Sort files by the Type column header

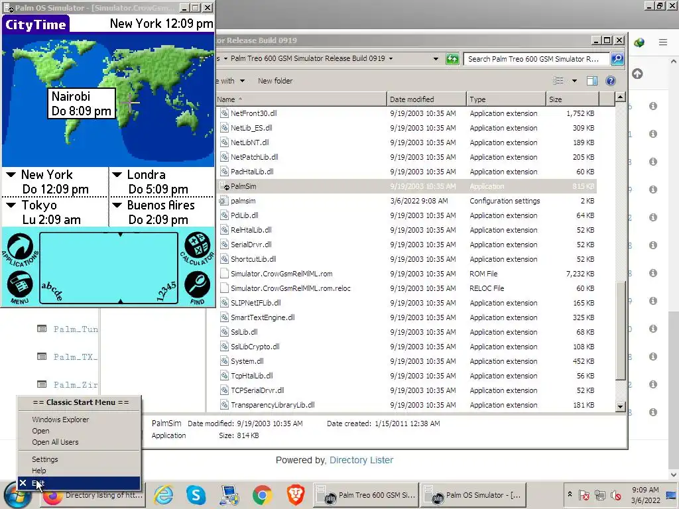coord(506,99)
